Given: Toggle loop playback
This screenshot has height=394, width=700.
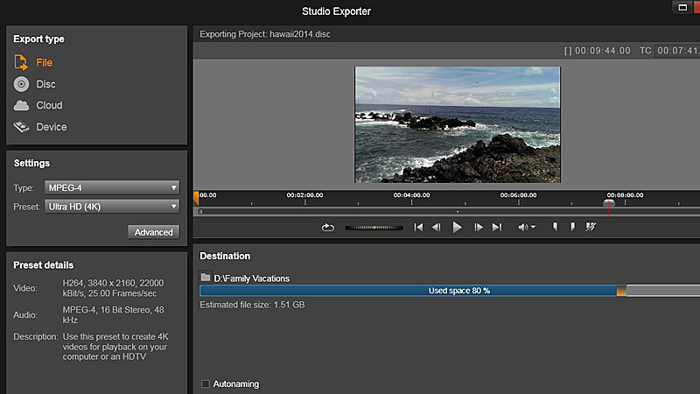Looking at the screenshot, I should (x=328, y=228).
